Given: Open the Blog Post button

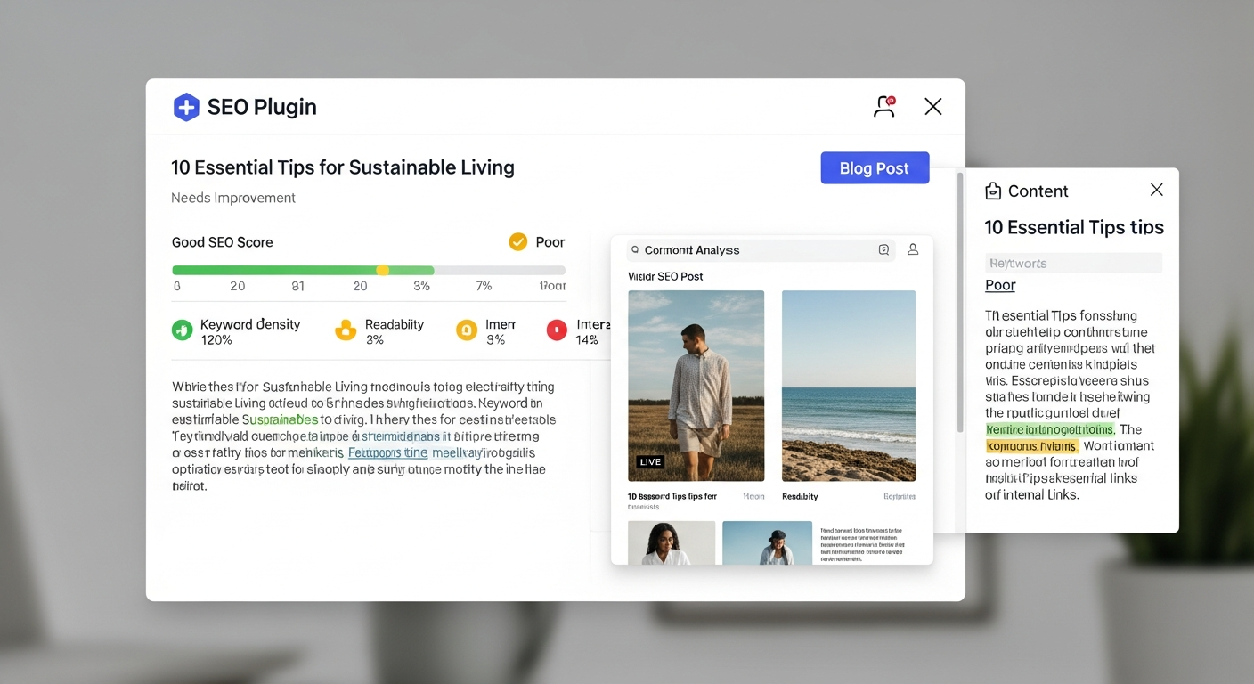Looking at the screenshot, I should 875,167.
